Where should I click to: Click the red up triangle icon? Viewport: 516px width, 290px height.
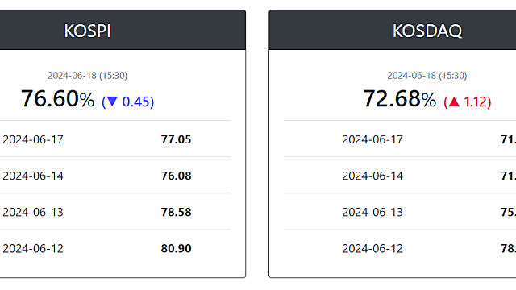[454, 102]
